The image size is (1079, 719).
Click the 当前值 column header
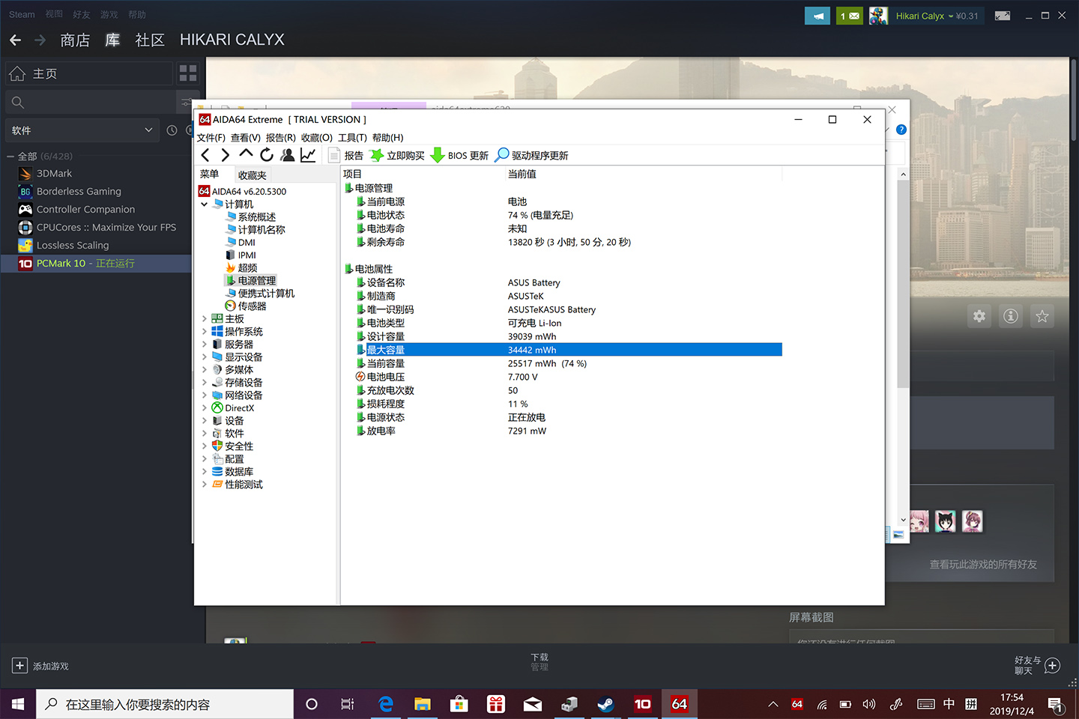[644, 174]
